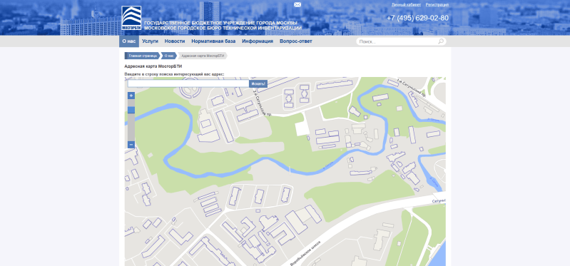
Task: Open the "Услуги" menu item
Action: click(x=150, y=41)
